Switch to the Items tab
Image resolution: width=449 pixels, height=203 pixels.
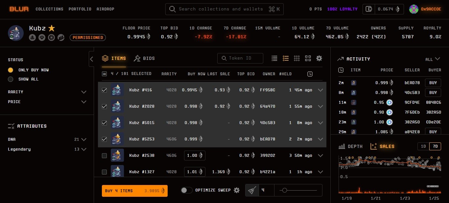tap(114, 58)
